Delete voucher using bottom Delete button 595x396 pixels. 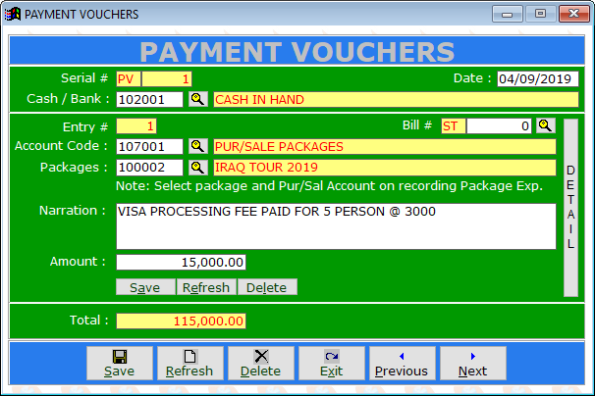tap(261, 363)
